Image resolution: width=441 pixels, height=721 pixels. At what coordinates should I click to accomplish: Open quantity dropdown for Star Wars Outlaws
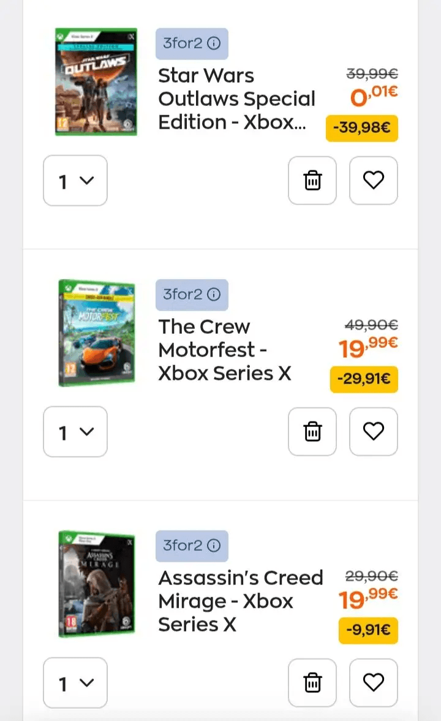click(75, 180)
